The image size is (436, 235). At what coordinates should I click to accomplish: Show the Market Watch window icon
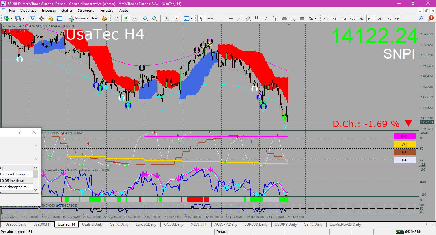tap(33, 18)
